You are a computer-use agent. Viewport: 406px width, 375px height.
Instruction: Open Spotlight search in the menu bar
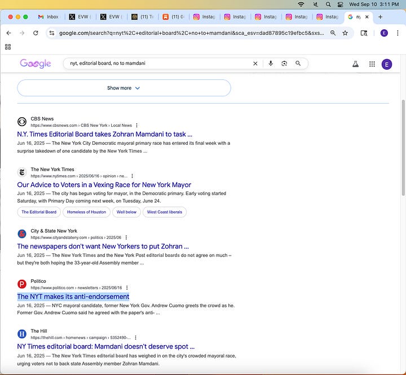(328, 4)
